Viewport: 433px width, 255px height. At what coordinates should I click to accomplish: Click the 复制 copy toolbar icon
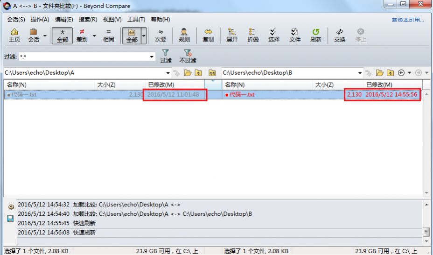tap(208, 35)
